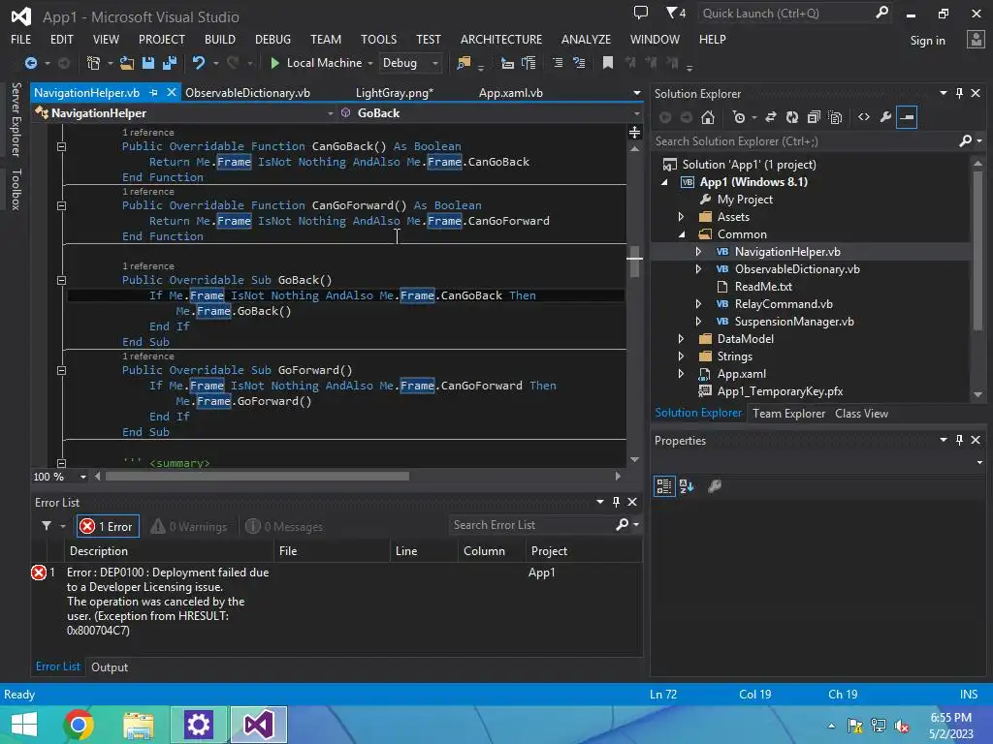Switch to Class View tab
The height and width of the screenshot is (744, 993).
click(x=861, y=413)
